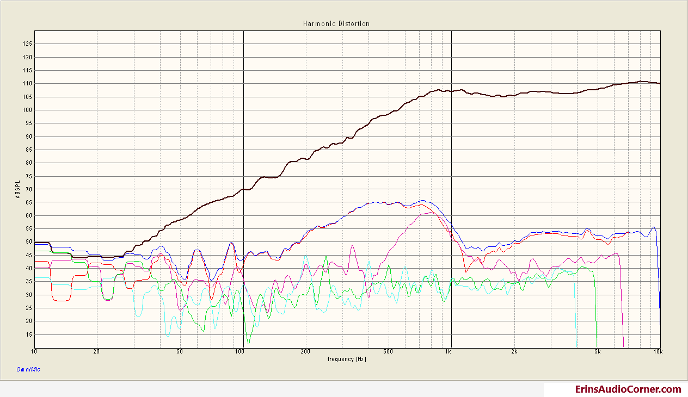Click the magenta harmonic curve peak near 800 Hz

pyautogui.click(x=429, y=213)
